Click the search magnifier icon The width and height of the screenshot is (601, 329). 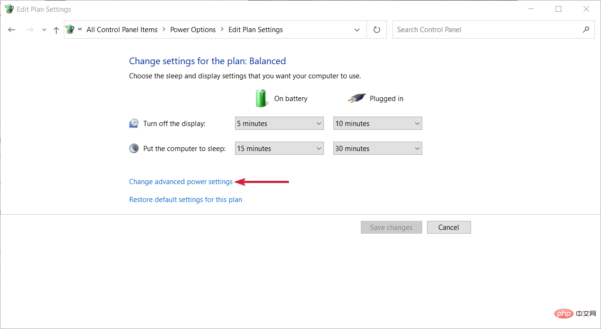tap(586, 29)
